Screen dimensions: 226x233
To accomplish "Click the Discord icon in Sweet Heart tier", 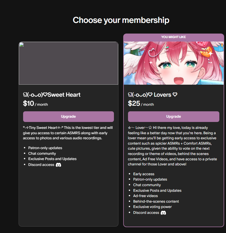I will click(58, 165).
